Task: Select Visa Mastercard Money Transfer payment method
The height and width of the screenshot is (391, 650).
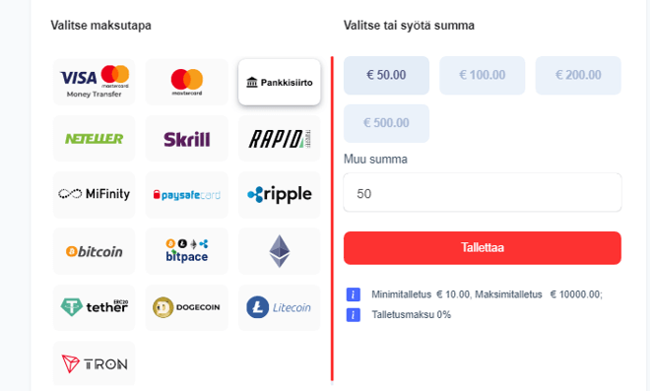Action: pyautogui.click(x=95, y=82)
